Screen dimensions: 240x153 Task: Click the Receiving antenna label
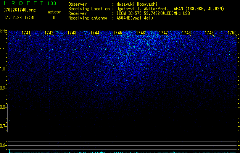coord(88,18)
